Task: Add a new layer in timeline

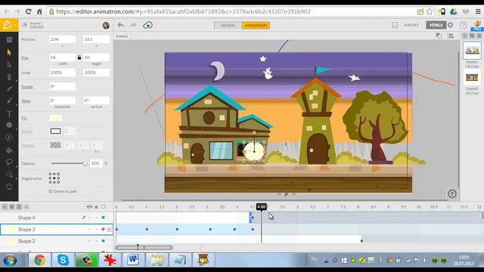Action: pos(5,206)
